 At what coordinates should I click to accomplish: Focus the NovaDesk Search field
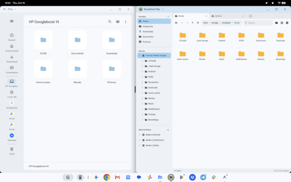(x=258, y=23)
